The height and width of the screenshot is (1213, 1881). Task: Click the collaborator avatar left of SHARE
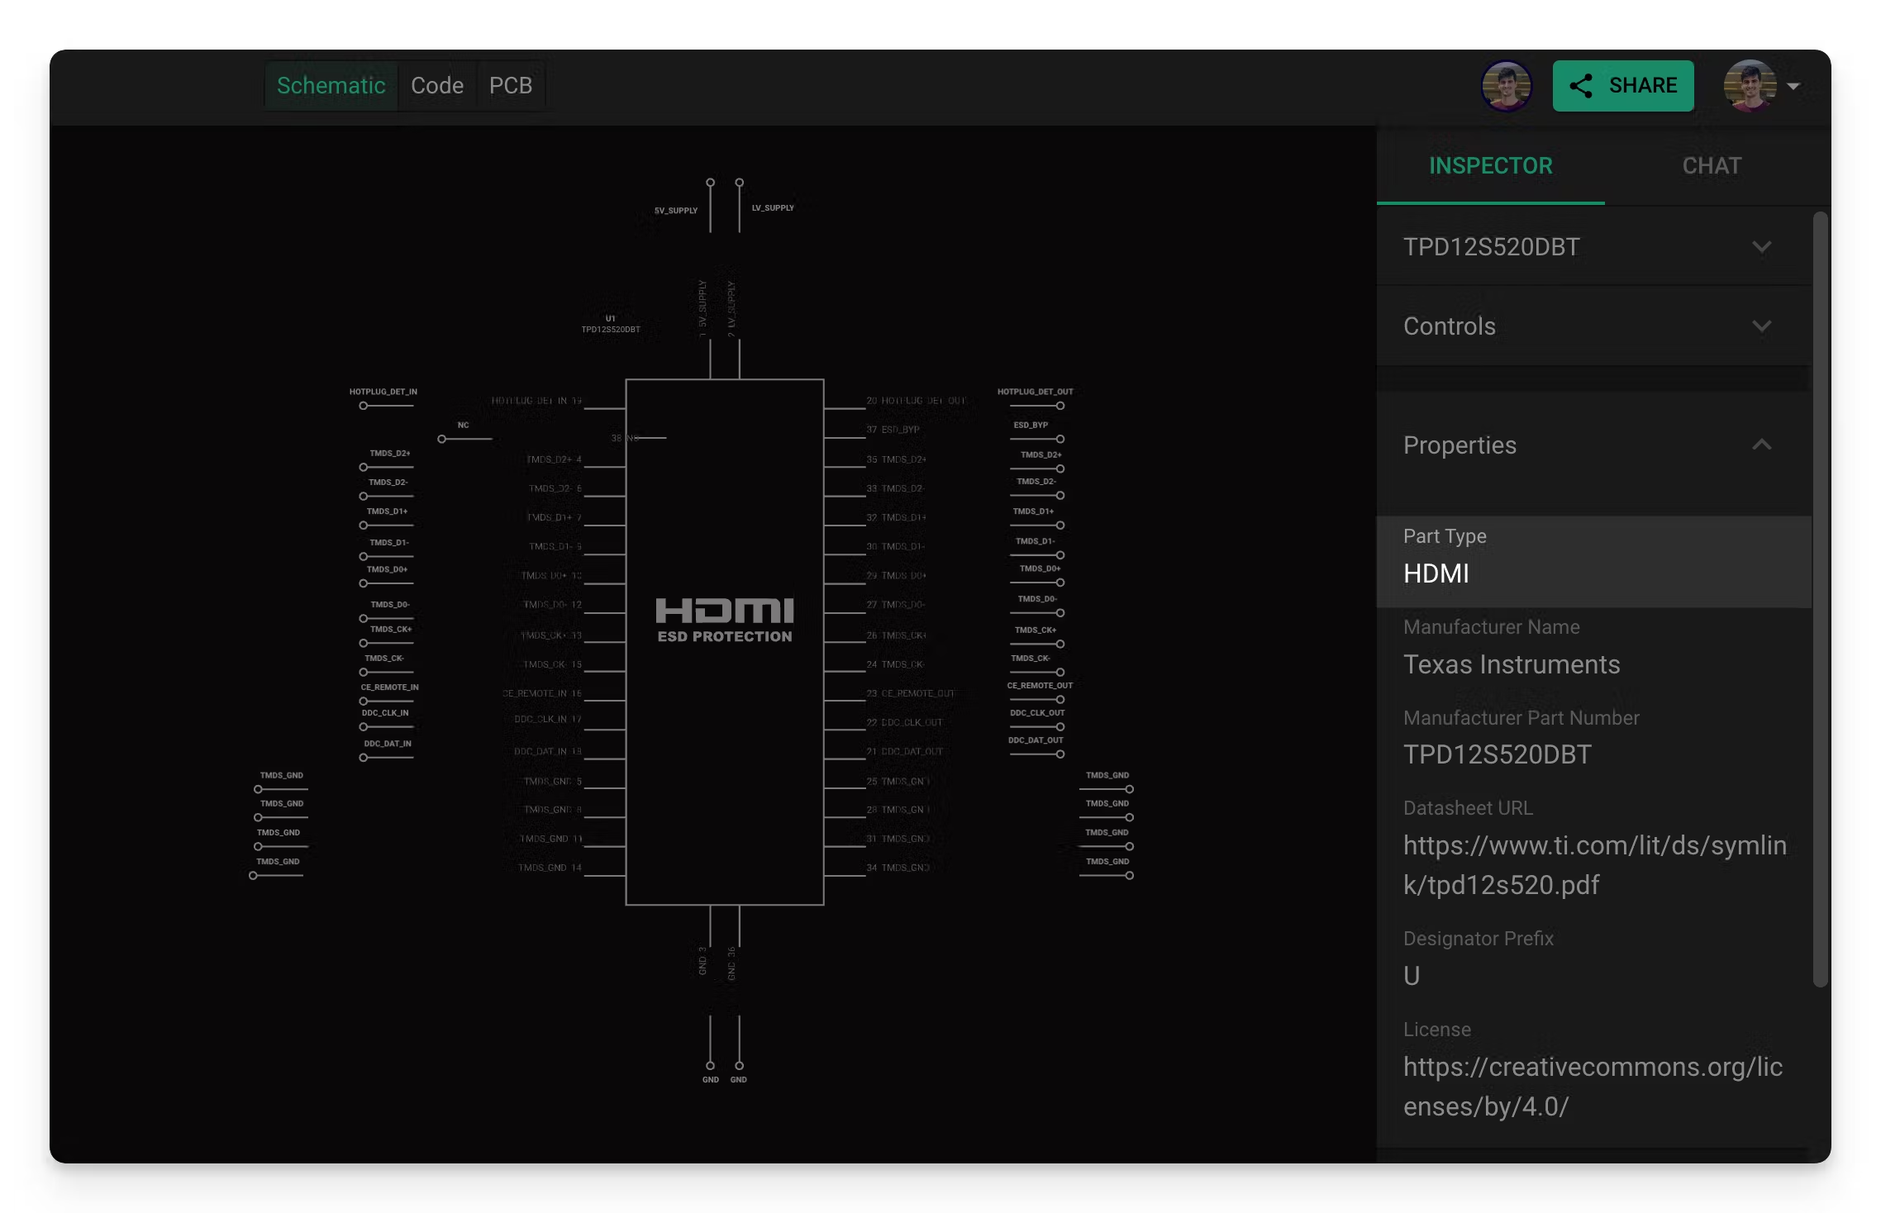[1507, 85]
